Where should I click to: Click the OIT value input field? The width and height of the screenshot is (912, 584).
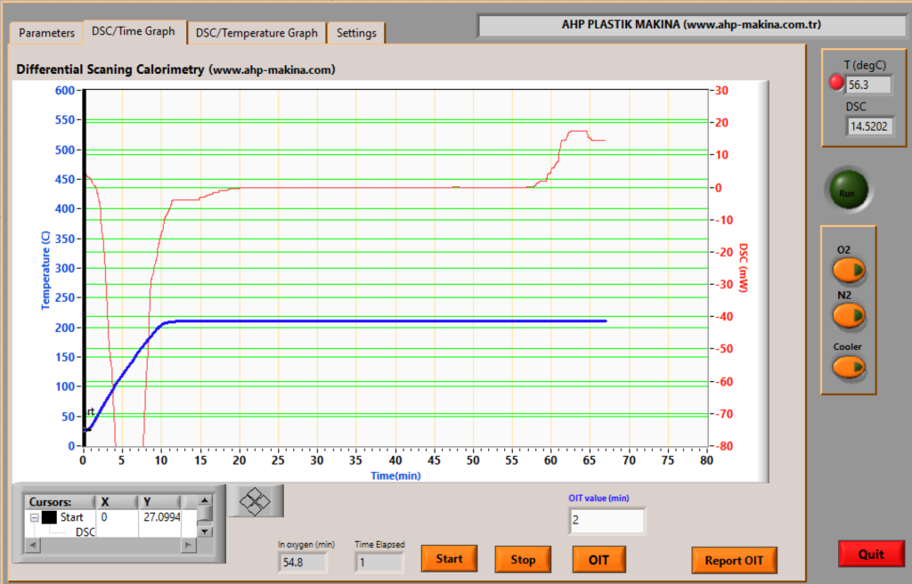pos(607,520)
